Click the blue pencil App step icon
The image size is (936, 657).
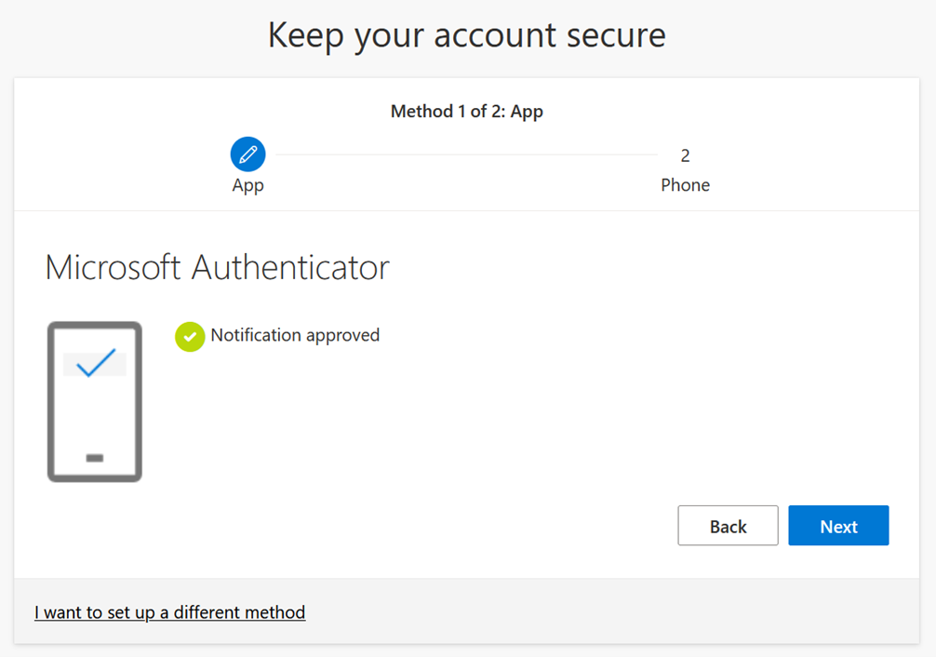(x=247, y=154)
